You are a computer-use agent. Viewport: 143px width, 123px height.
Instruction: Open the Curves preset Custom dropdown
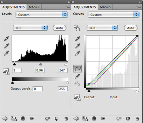coord(113,15)
